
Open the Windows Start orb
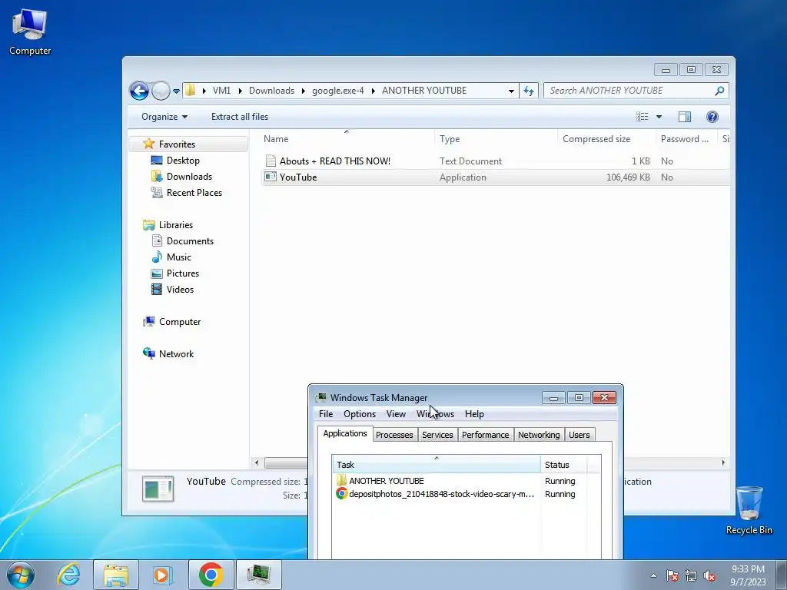(x=21, y=575)
